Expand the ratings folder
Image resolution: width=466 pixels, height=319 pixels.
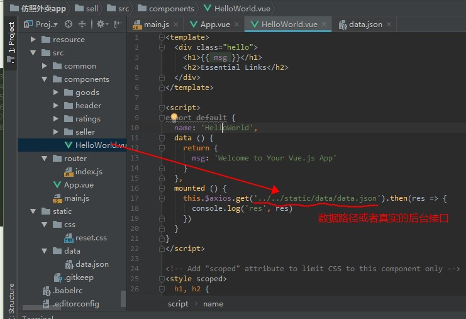point(55,119)
